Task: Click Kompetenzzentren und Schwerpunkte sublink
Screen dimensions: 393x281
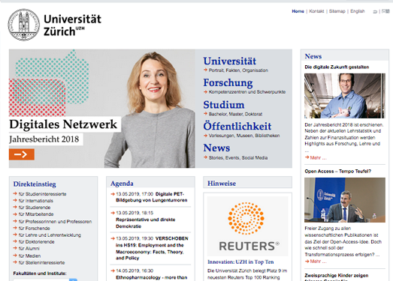Action: (247, 92)
